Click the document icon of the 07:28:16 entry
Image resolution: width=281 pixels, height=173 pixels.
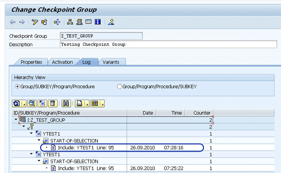(x=53, y=147)
